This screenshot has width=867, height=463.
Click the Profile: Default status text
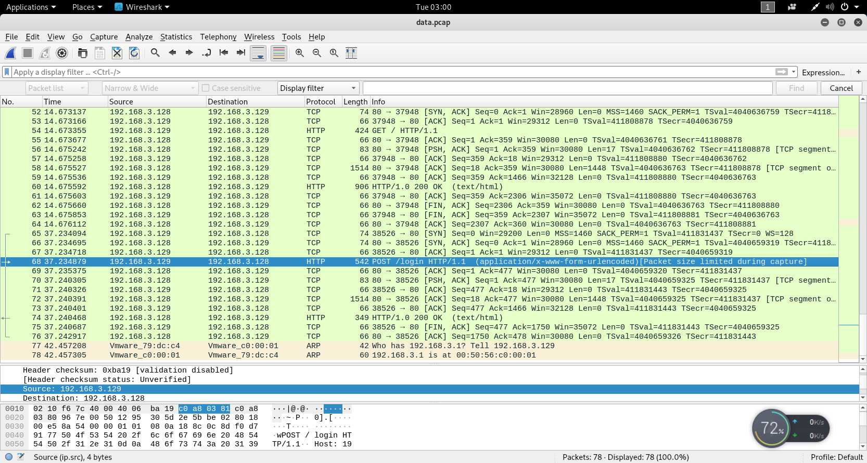pos(837,457)
